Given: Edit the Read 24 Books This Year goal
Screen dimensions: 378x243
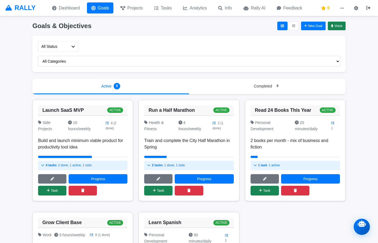Looking at the screenshot, I should point(264,179).
